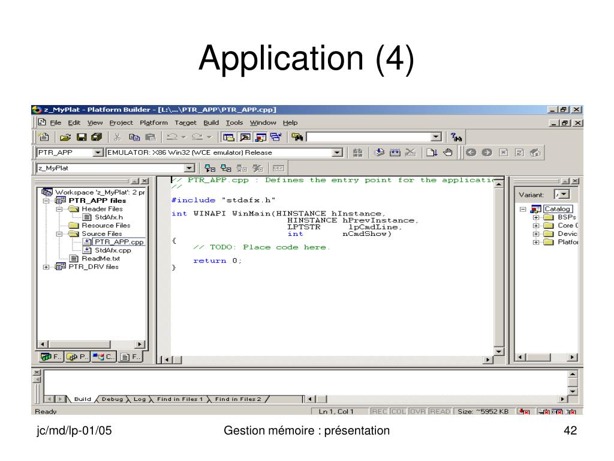Select ReadMe.txt in the workspace tree
The height and width of the screenshot is (461, 614).
[x=101, y=258]
